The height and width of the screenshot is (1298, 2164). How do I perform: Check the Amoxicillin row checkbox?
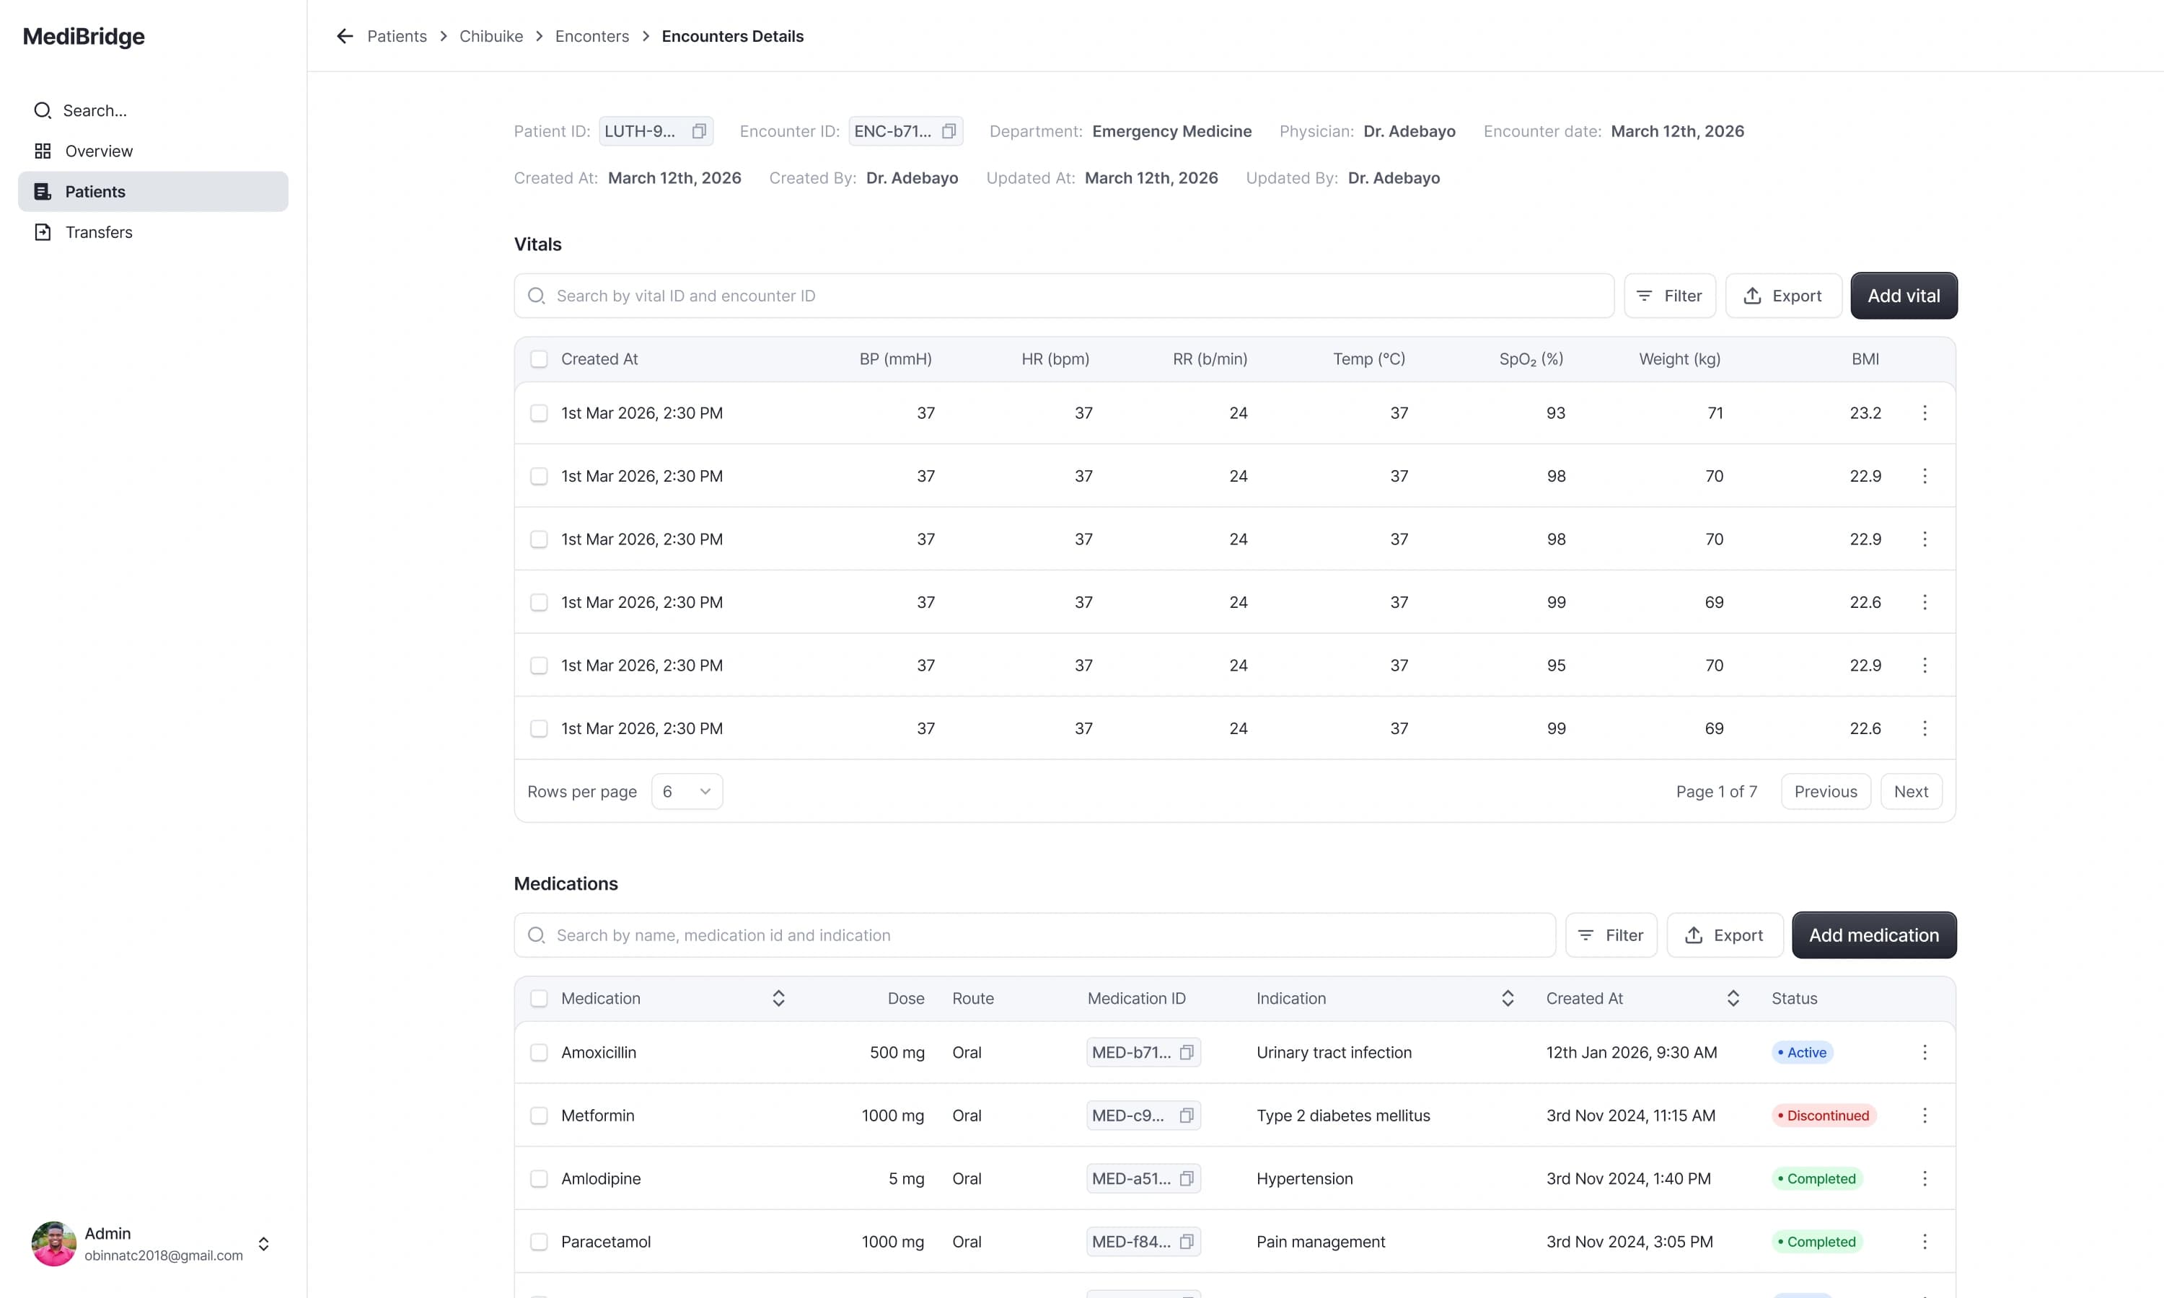point(539,1052)
